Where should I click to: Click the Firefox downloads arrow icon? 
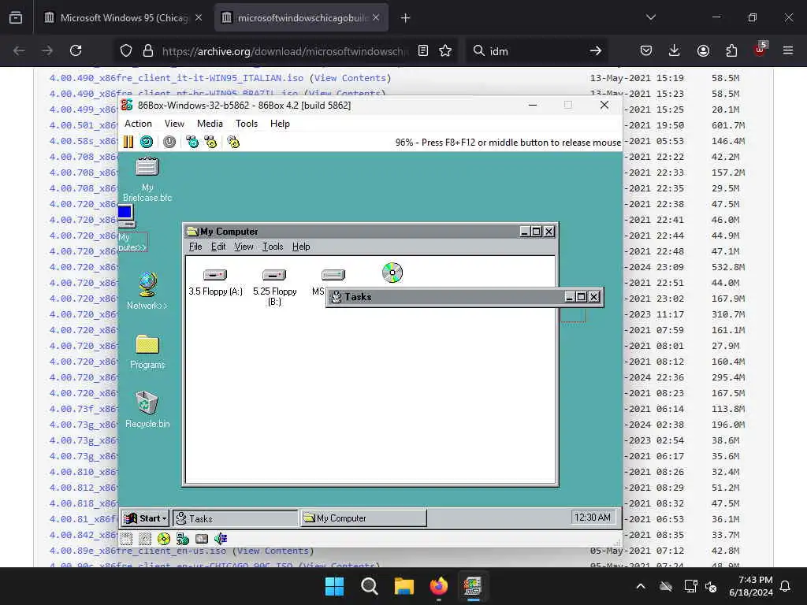[x=675, y=50]
